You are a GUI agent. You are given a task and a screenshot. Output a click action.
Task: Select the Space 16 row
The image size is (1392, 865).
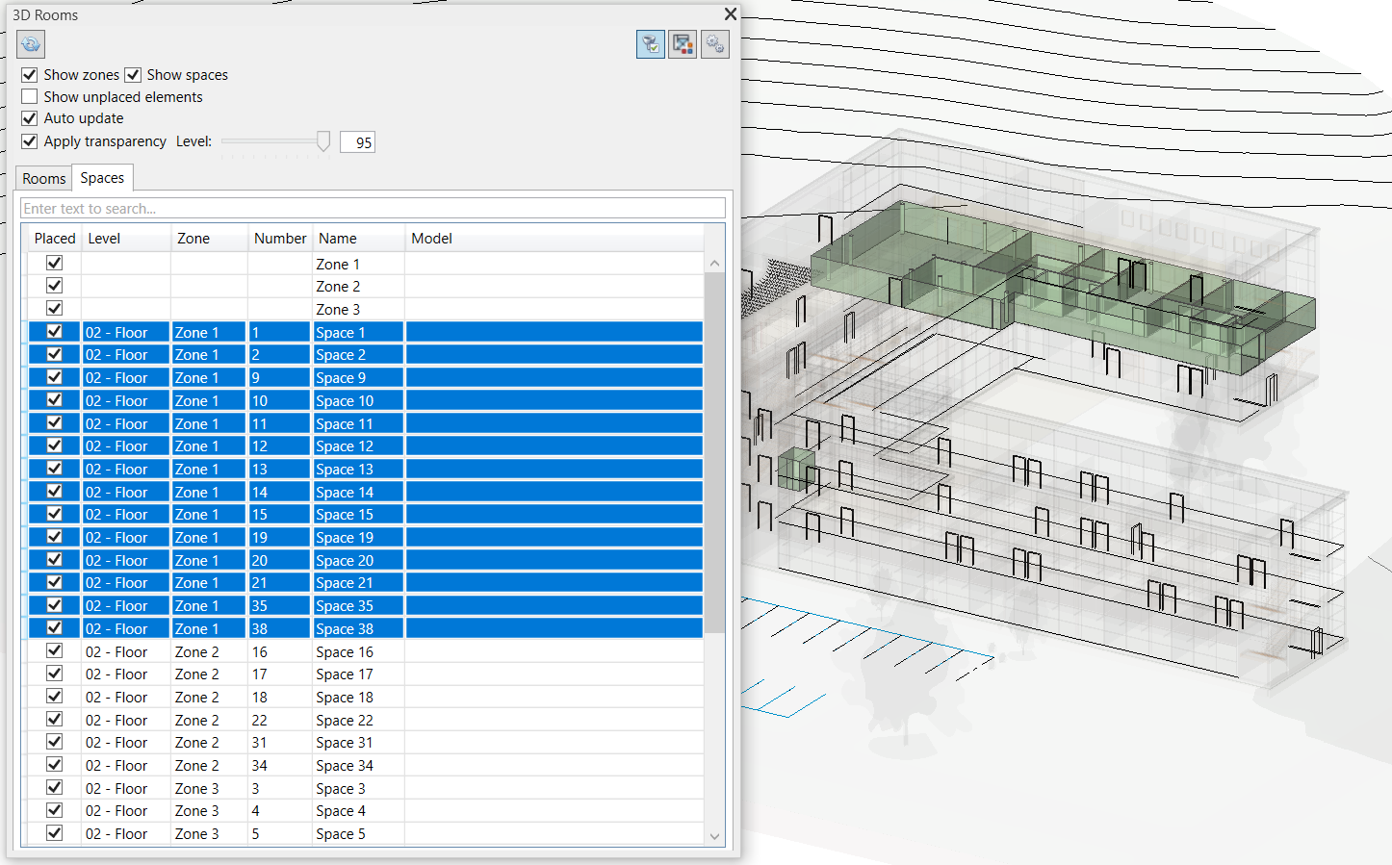(345, 652)
